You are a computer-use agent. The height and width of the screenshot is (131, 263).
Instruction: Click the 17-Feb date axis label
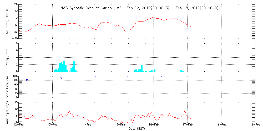pos(188,125)
